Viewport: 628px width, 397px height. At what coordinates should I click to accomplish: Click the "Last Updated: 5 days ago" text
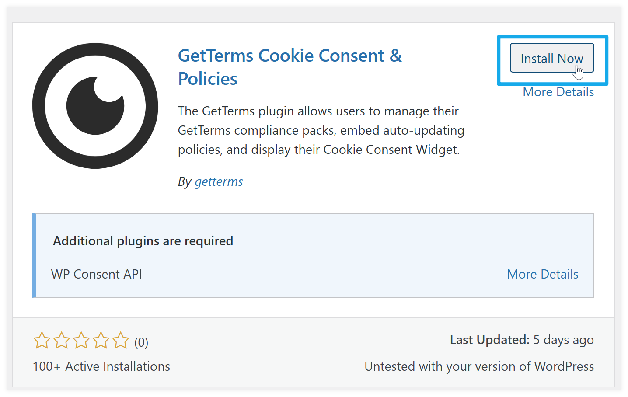click(x=521, y=340)
